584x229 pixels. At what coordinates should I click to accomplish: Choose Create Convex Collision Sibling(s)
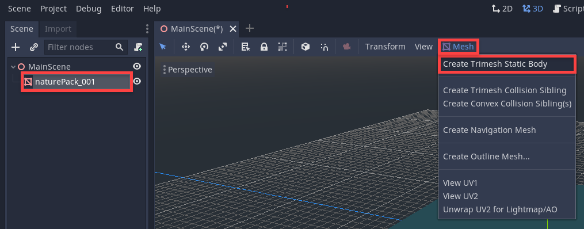(x=507, y=104)
